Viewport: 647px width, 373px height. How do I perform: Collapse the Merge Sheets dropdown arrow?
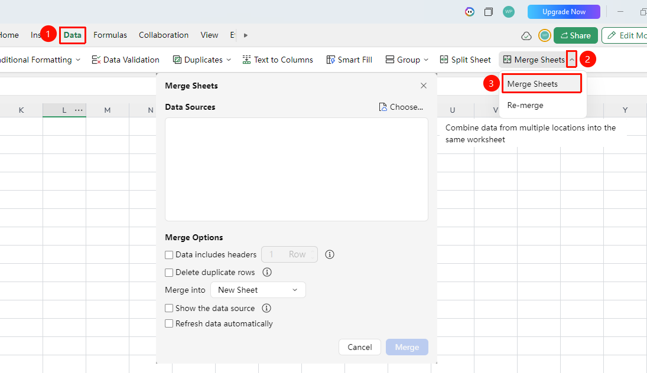[572, 60]
